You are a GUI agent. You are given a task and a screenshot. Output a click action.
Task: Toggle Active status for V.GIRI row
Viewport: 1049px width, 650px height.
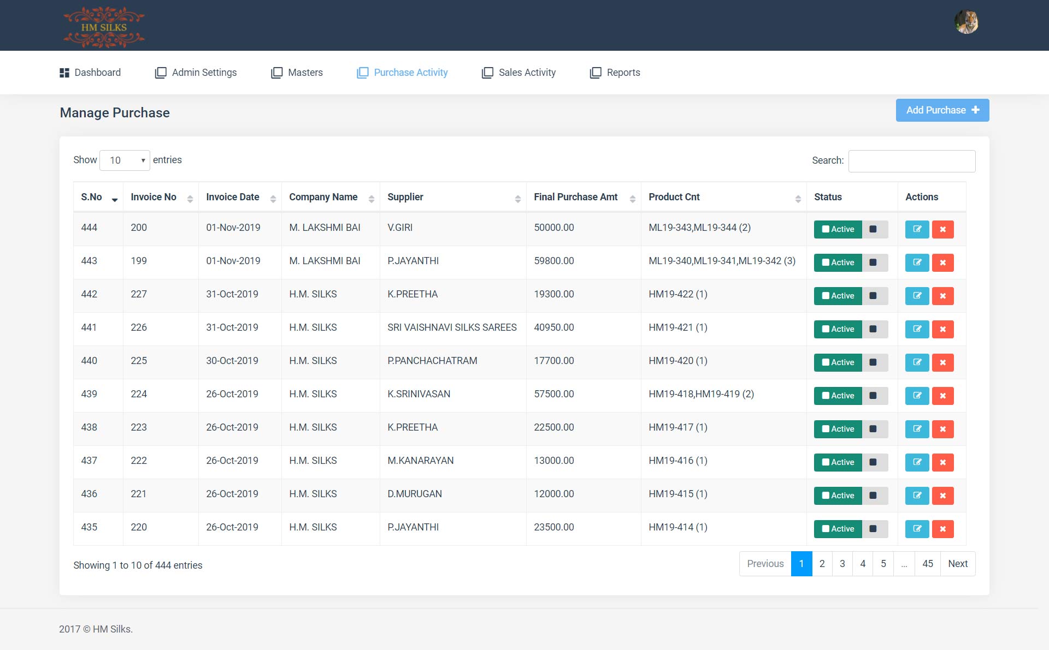tap(838, 229)
